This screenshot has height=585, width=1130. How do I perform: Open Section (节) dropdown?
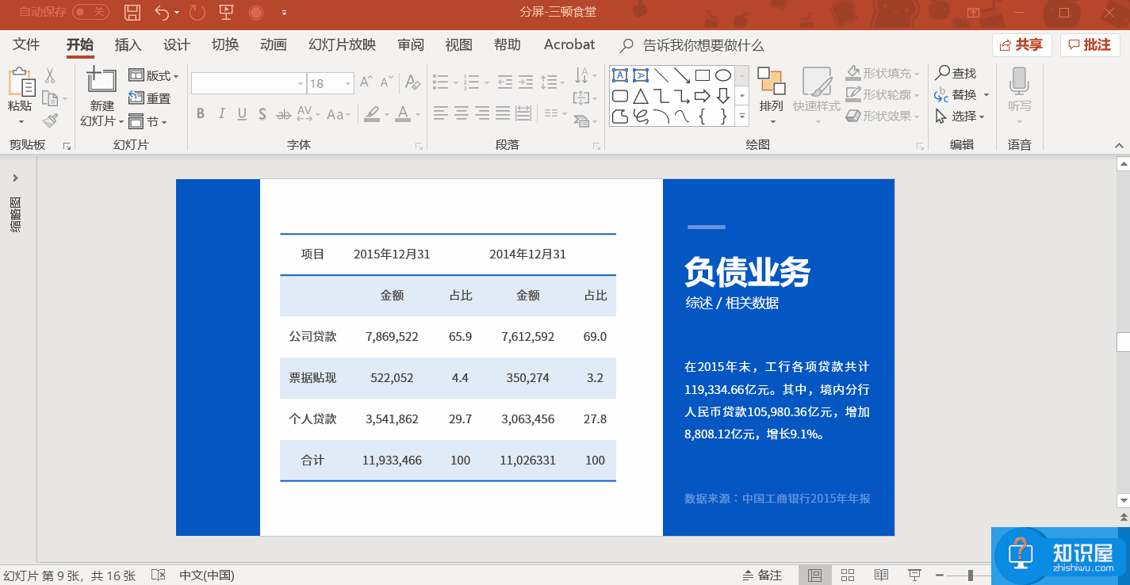click(x=147, y=121)
